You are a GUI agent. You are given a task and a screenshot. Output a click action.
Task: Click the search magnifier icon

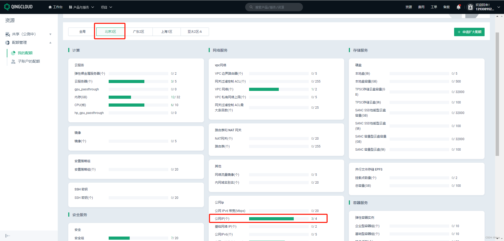[x=251, y=7]
